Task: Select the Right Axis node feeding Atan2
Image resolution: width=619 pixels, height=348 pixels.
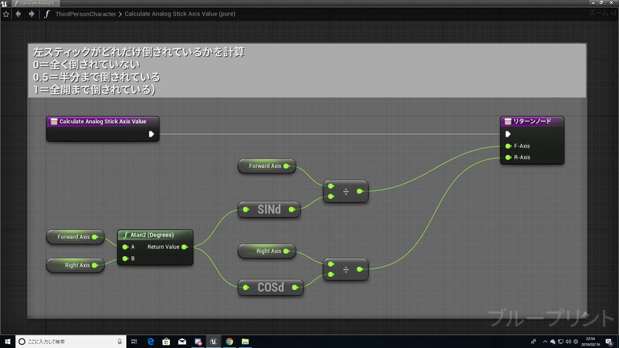Action: coord(75,266)
